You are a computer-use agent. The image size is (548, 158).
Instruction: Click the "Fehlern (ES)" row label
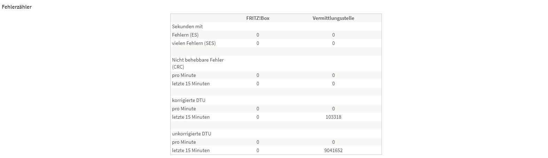click(185, 35)
